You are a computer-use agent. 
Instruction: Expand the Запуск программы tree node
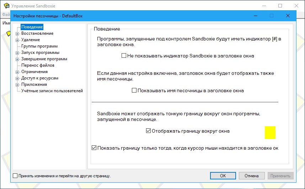click(17, 53)
